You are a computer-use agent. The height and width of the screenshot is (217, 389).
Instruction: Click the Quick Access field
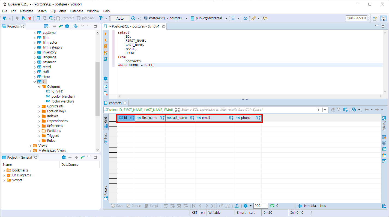pyautogui.click(x=356, y=18)
